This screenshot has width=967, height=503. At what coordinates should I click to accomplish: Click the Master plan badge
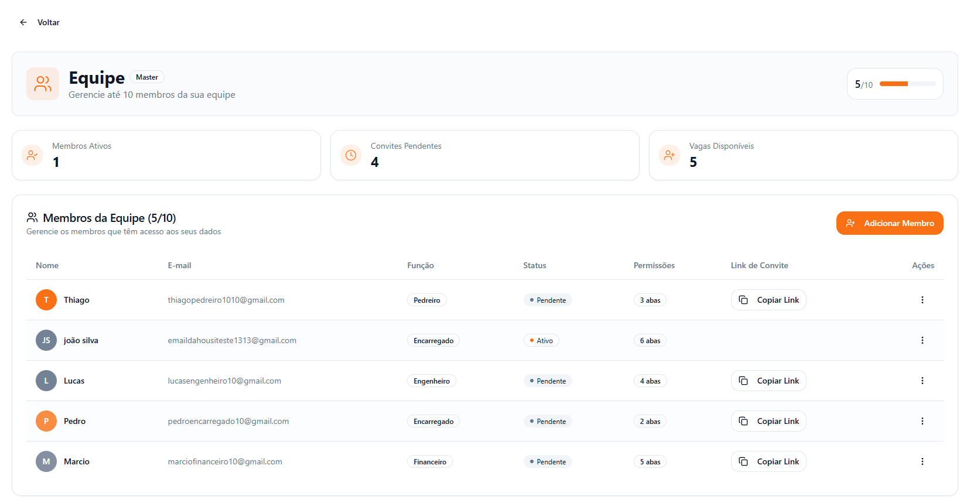point(147,77)
